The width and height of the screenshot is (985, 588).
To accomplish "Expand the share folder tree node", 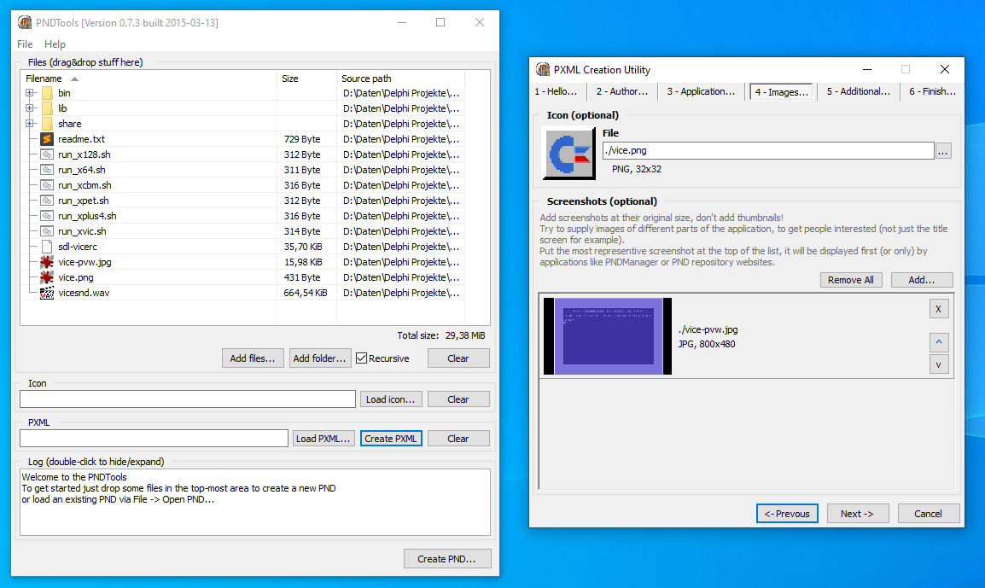I will click(27, 123).
